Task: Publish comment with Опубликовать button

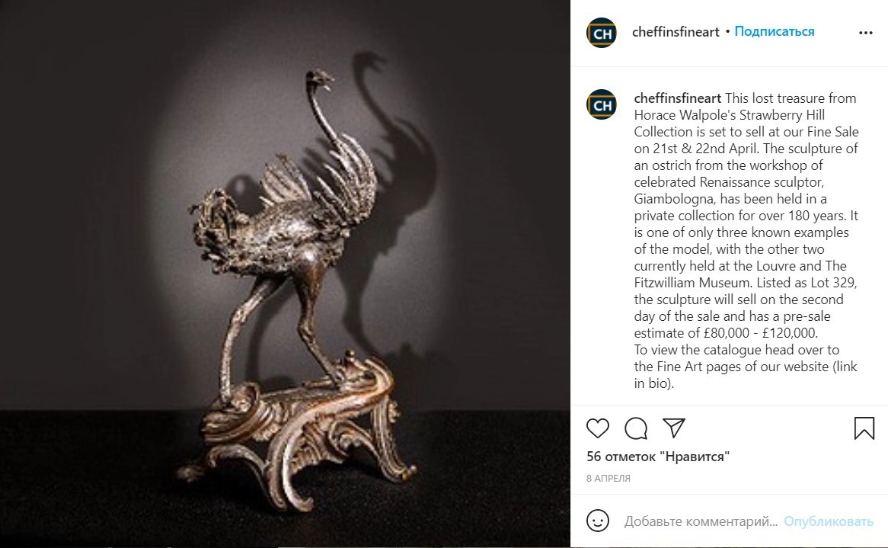Action: point(829,521)
